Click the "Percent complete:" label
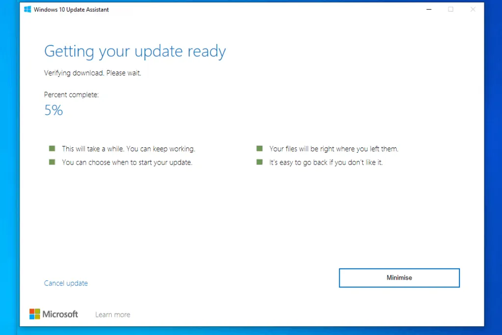 (72, 95)
